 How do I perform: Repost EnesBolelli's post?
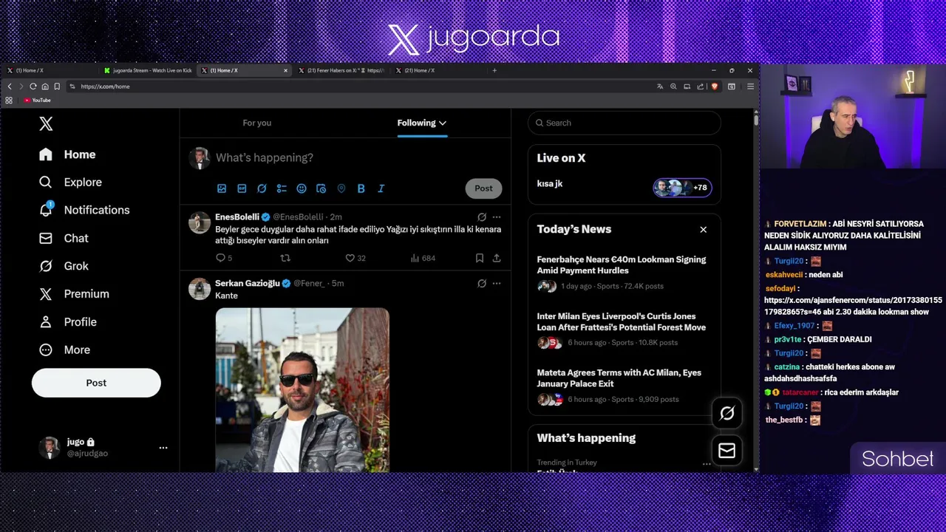pos(285,258)
